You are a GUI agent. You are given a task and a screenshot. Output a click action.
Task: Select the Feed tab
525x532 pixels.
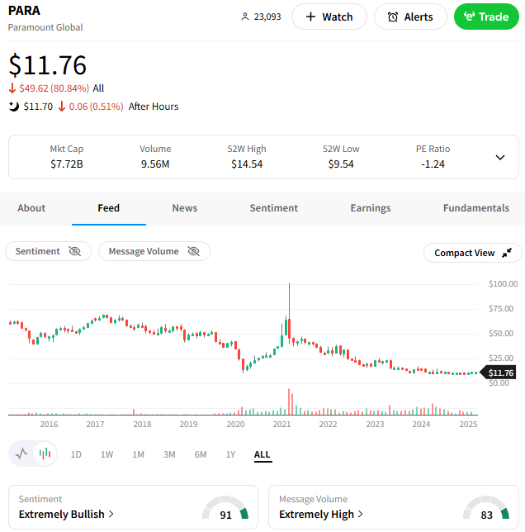[108, 208]
